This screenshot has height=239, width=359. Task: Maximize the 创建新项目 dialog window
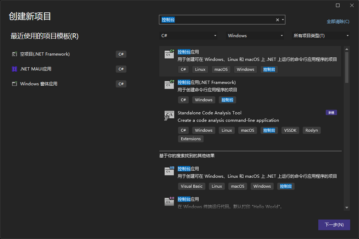pyautogui.click(x=338, y=5)
